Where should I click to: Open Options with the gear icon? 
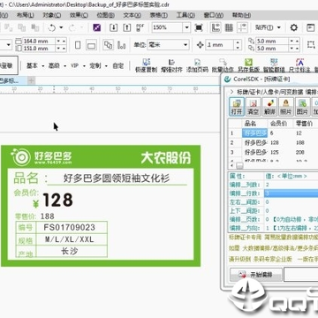click(x=294, y=28)
